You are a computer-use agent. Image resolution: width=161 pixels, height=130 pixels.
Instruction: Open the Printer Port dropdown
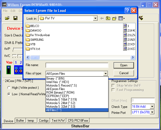tap(152, 112)
